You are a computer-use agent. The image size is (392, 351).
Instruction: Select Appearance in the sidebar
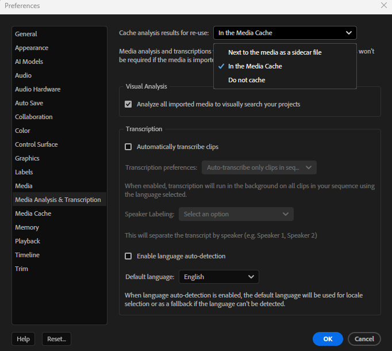[x=59, y=48]
